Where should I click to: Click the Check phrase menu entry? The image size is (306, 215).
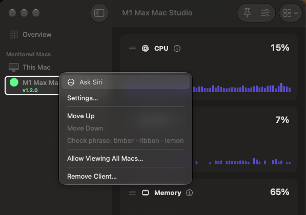126,140
